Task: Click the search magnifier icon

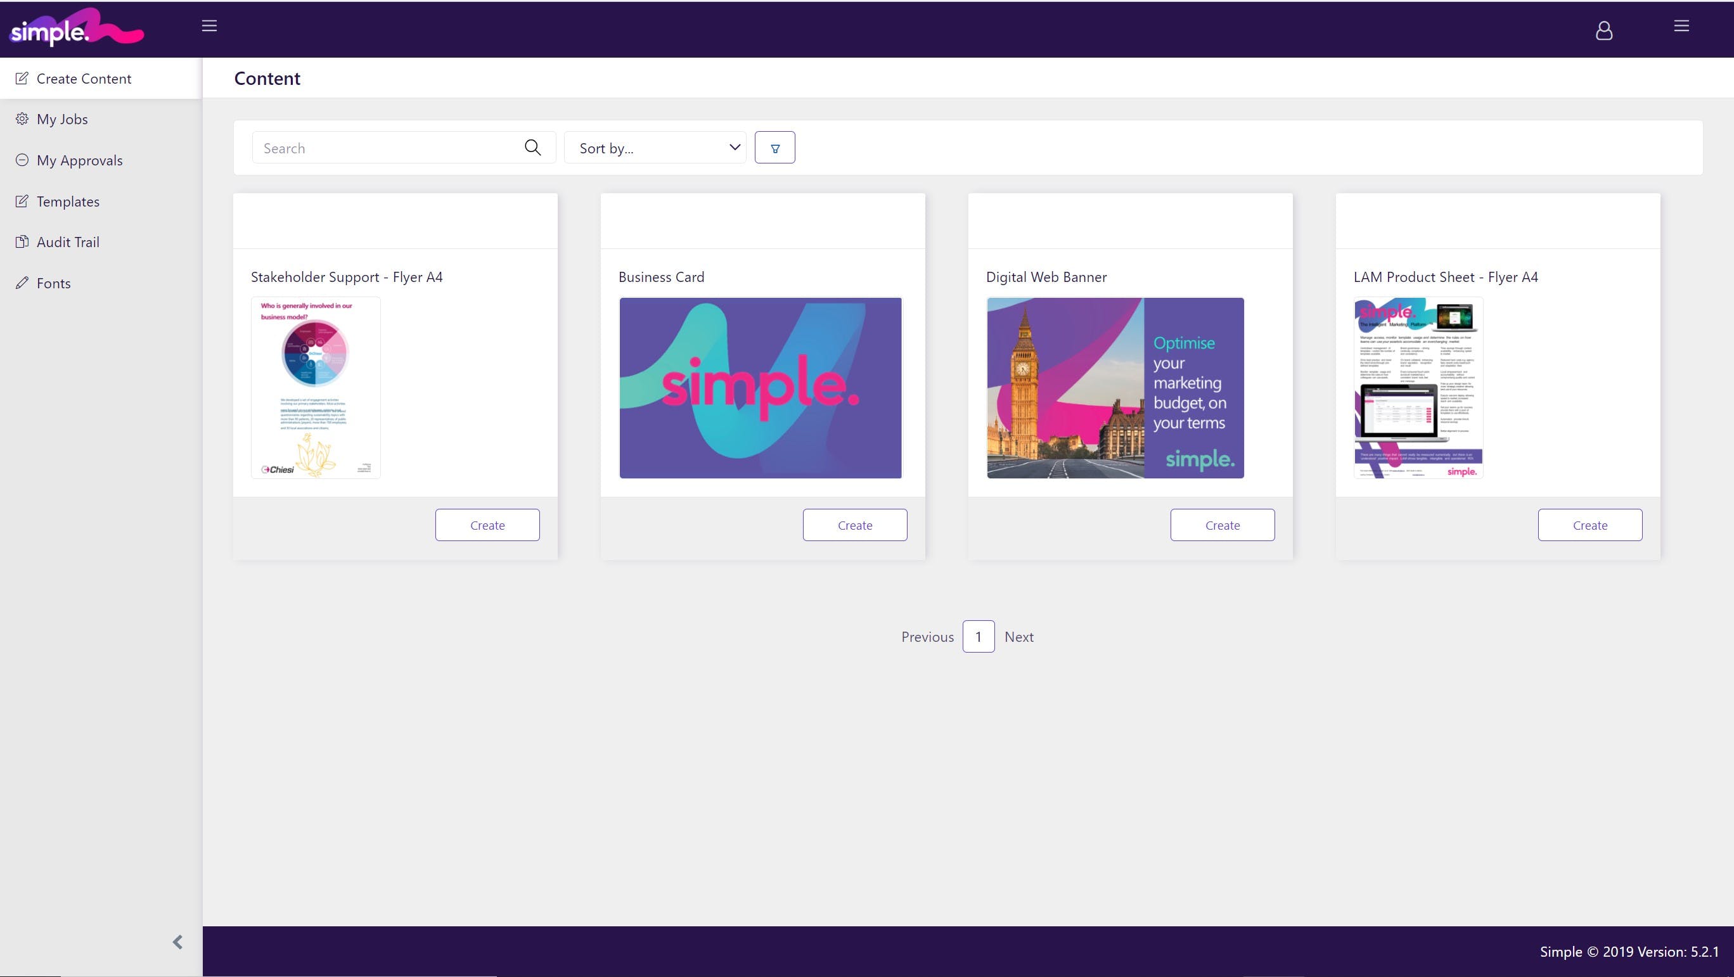Action: coord(532,148)
